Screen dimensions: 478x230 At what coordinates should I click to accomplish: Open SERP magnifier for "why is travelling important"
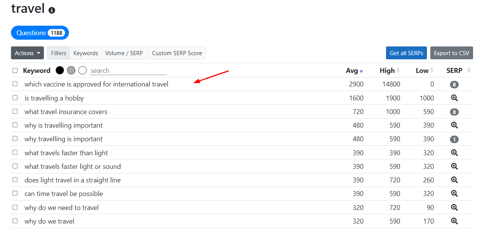click(455, 125)
